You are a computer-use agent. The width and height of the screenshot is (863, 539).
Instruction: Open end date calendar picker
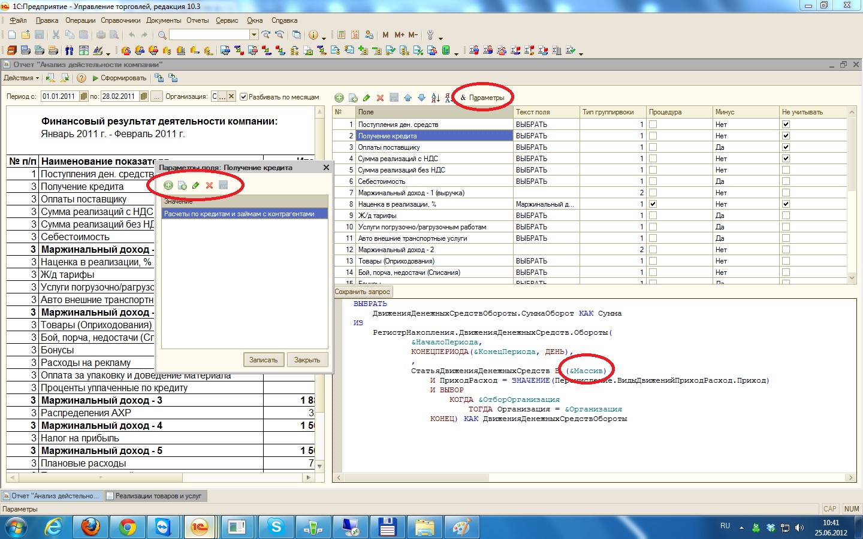[143, 96]
